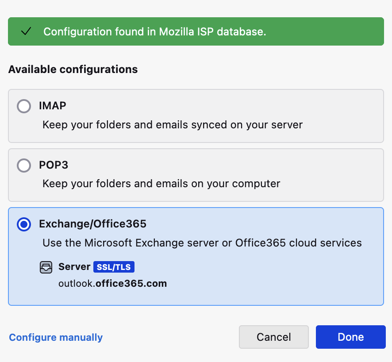Select the Exchange/Office365 radio button
Viewport: 392px width, 362px height.
24,224
